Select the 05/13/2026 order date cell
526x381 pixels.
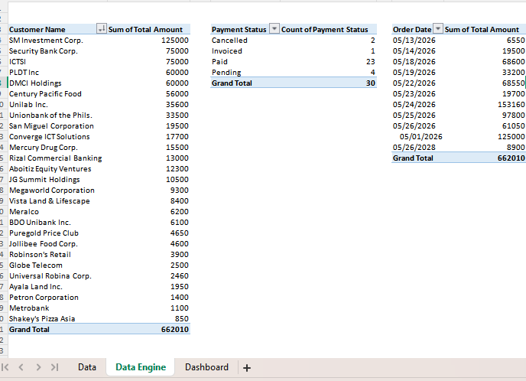[417, 41]
